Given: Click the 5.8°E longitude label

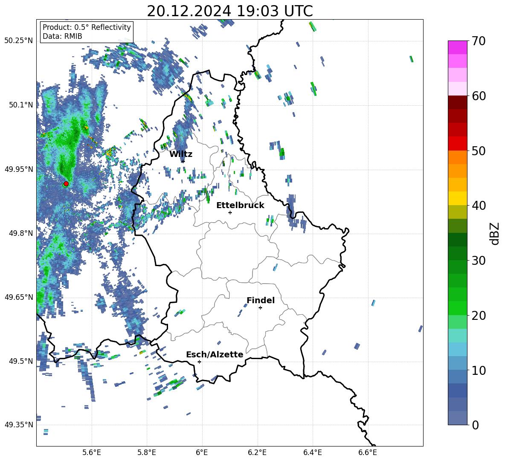Looking at the screenshot, I should pyautogui.click(x=147, y=452).
